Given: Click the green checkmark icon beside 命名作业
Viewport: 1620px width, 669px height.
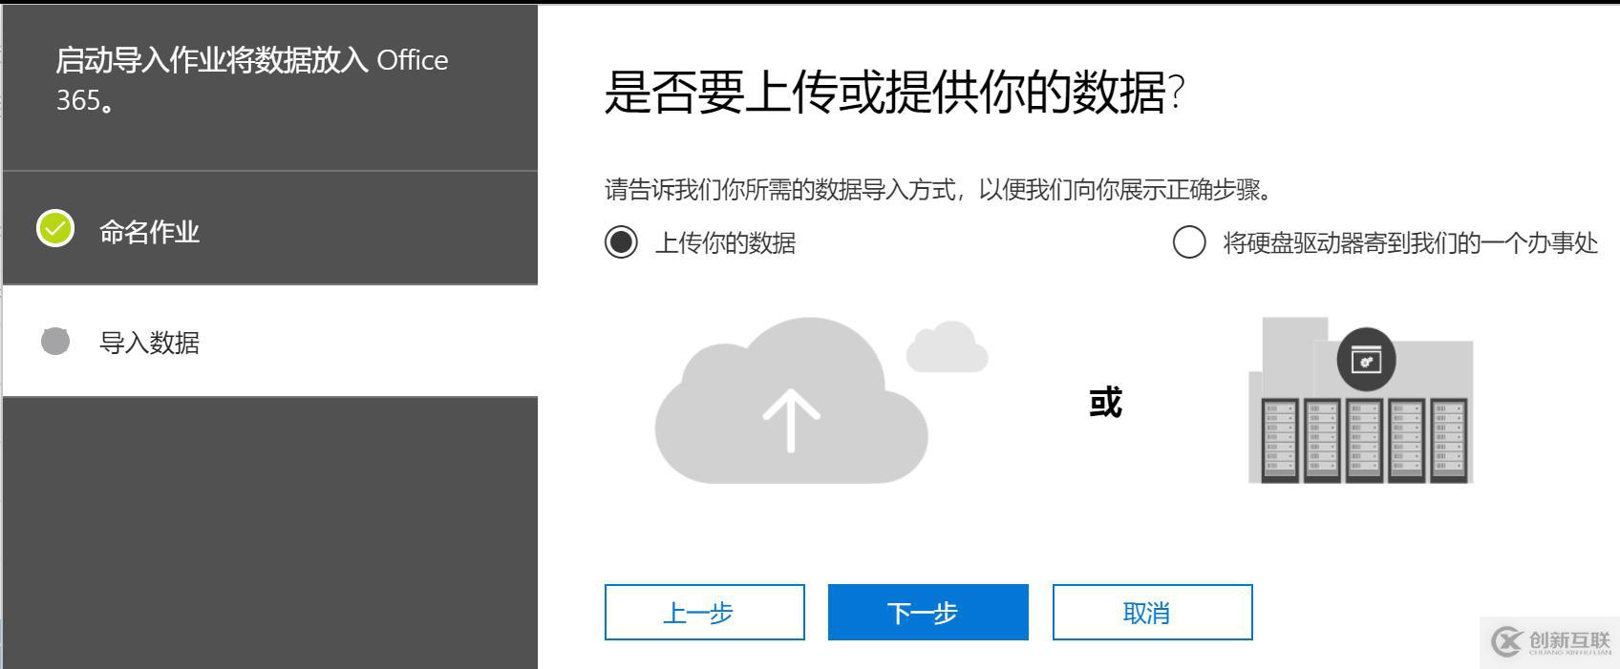Looking at the screenshot, I should (55, 228).
